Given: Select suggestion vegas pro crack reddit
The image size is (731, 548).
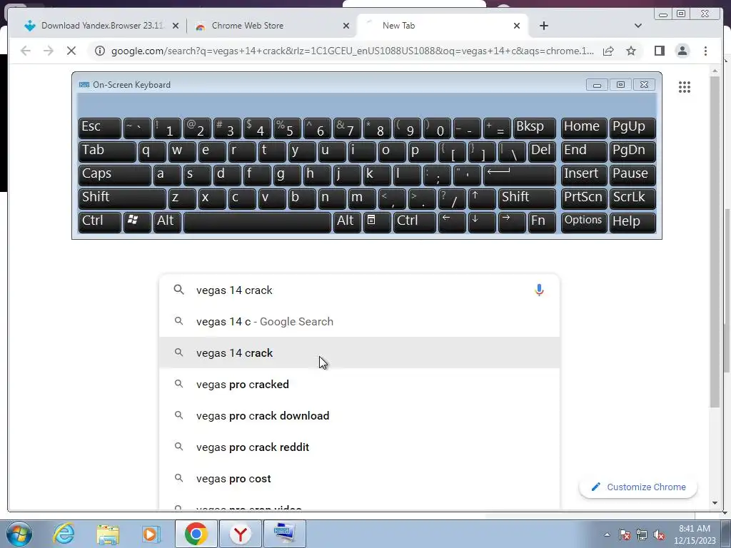Looking at the screenshot, I should point(359,447).
